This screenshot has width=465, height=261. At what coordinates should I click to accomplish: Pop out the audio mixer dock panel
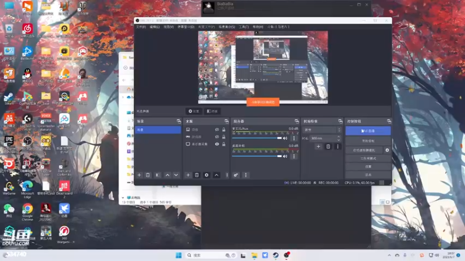click(x=296, y=121)
